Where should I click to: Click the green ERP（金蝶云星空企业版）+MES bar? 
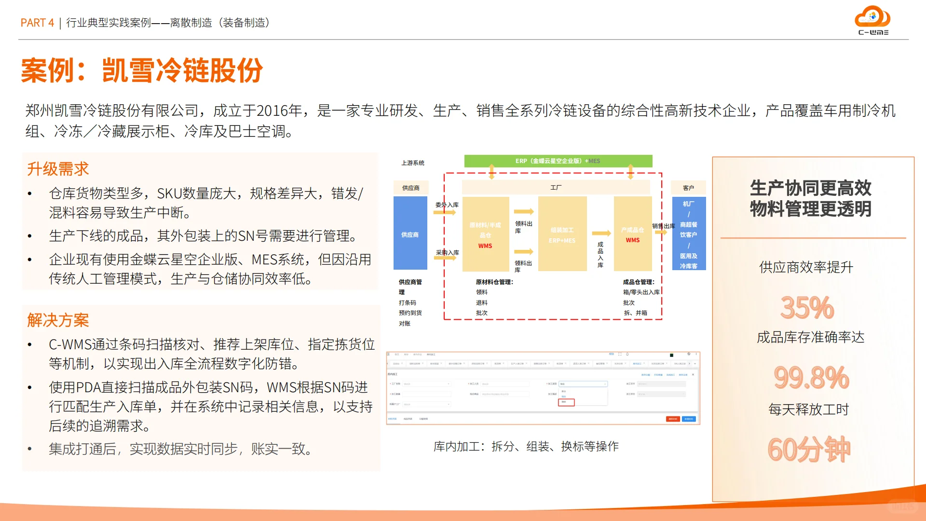click(x=558, y=161)
